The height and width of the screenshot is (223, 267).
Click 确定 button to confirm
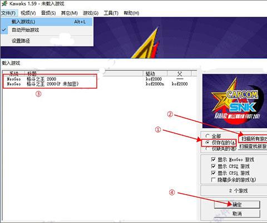[x=237, y=205]
